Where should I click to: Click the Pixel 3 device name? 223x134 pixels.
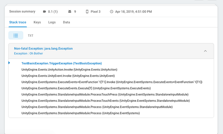point(96,12)
